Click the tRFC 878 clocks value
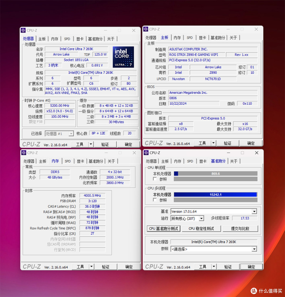Image resolution: width=285 pixels, height=297 pixels. (x=92, y=228)
